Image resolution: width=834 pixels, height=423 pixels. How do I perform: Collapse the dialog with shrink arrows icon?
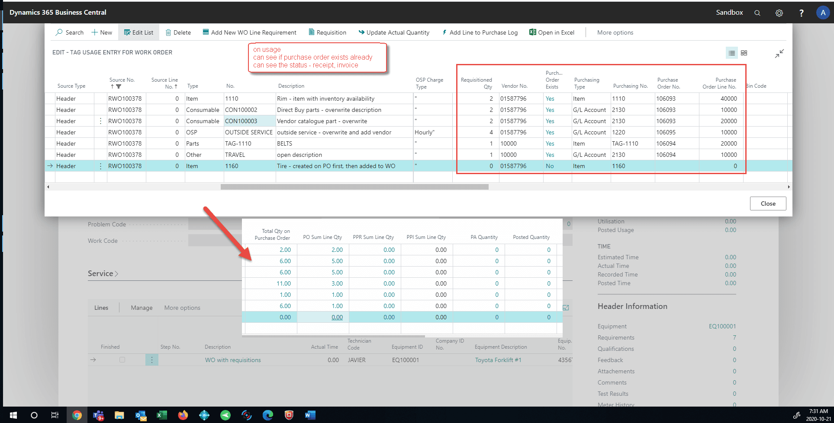tap(779, 54)
